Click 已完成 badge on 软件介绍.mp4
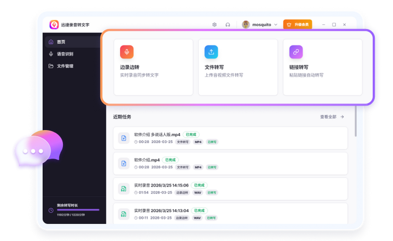 [x=170, y=160]
